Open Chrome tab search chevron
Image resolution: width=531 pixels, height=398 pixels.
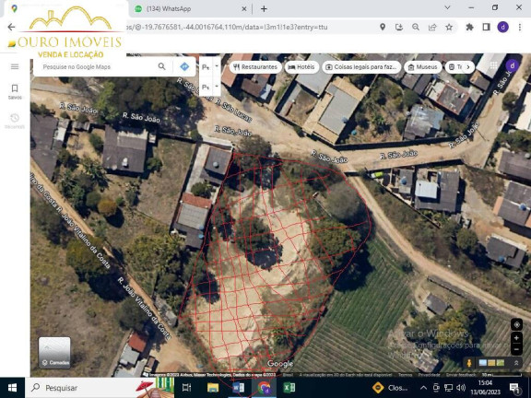pyautogui.click(x=447, y=7)
